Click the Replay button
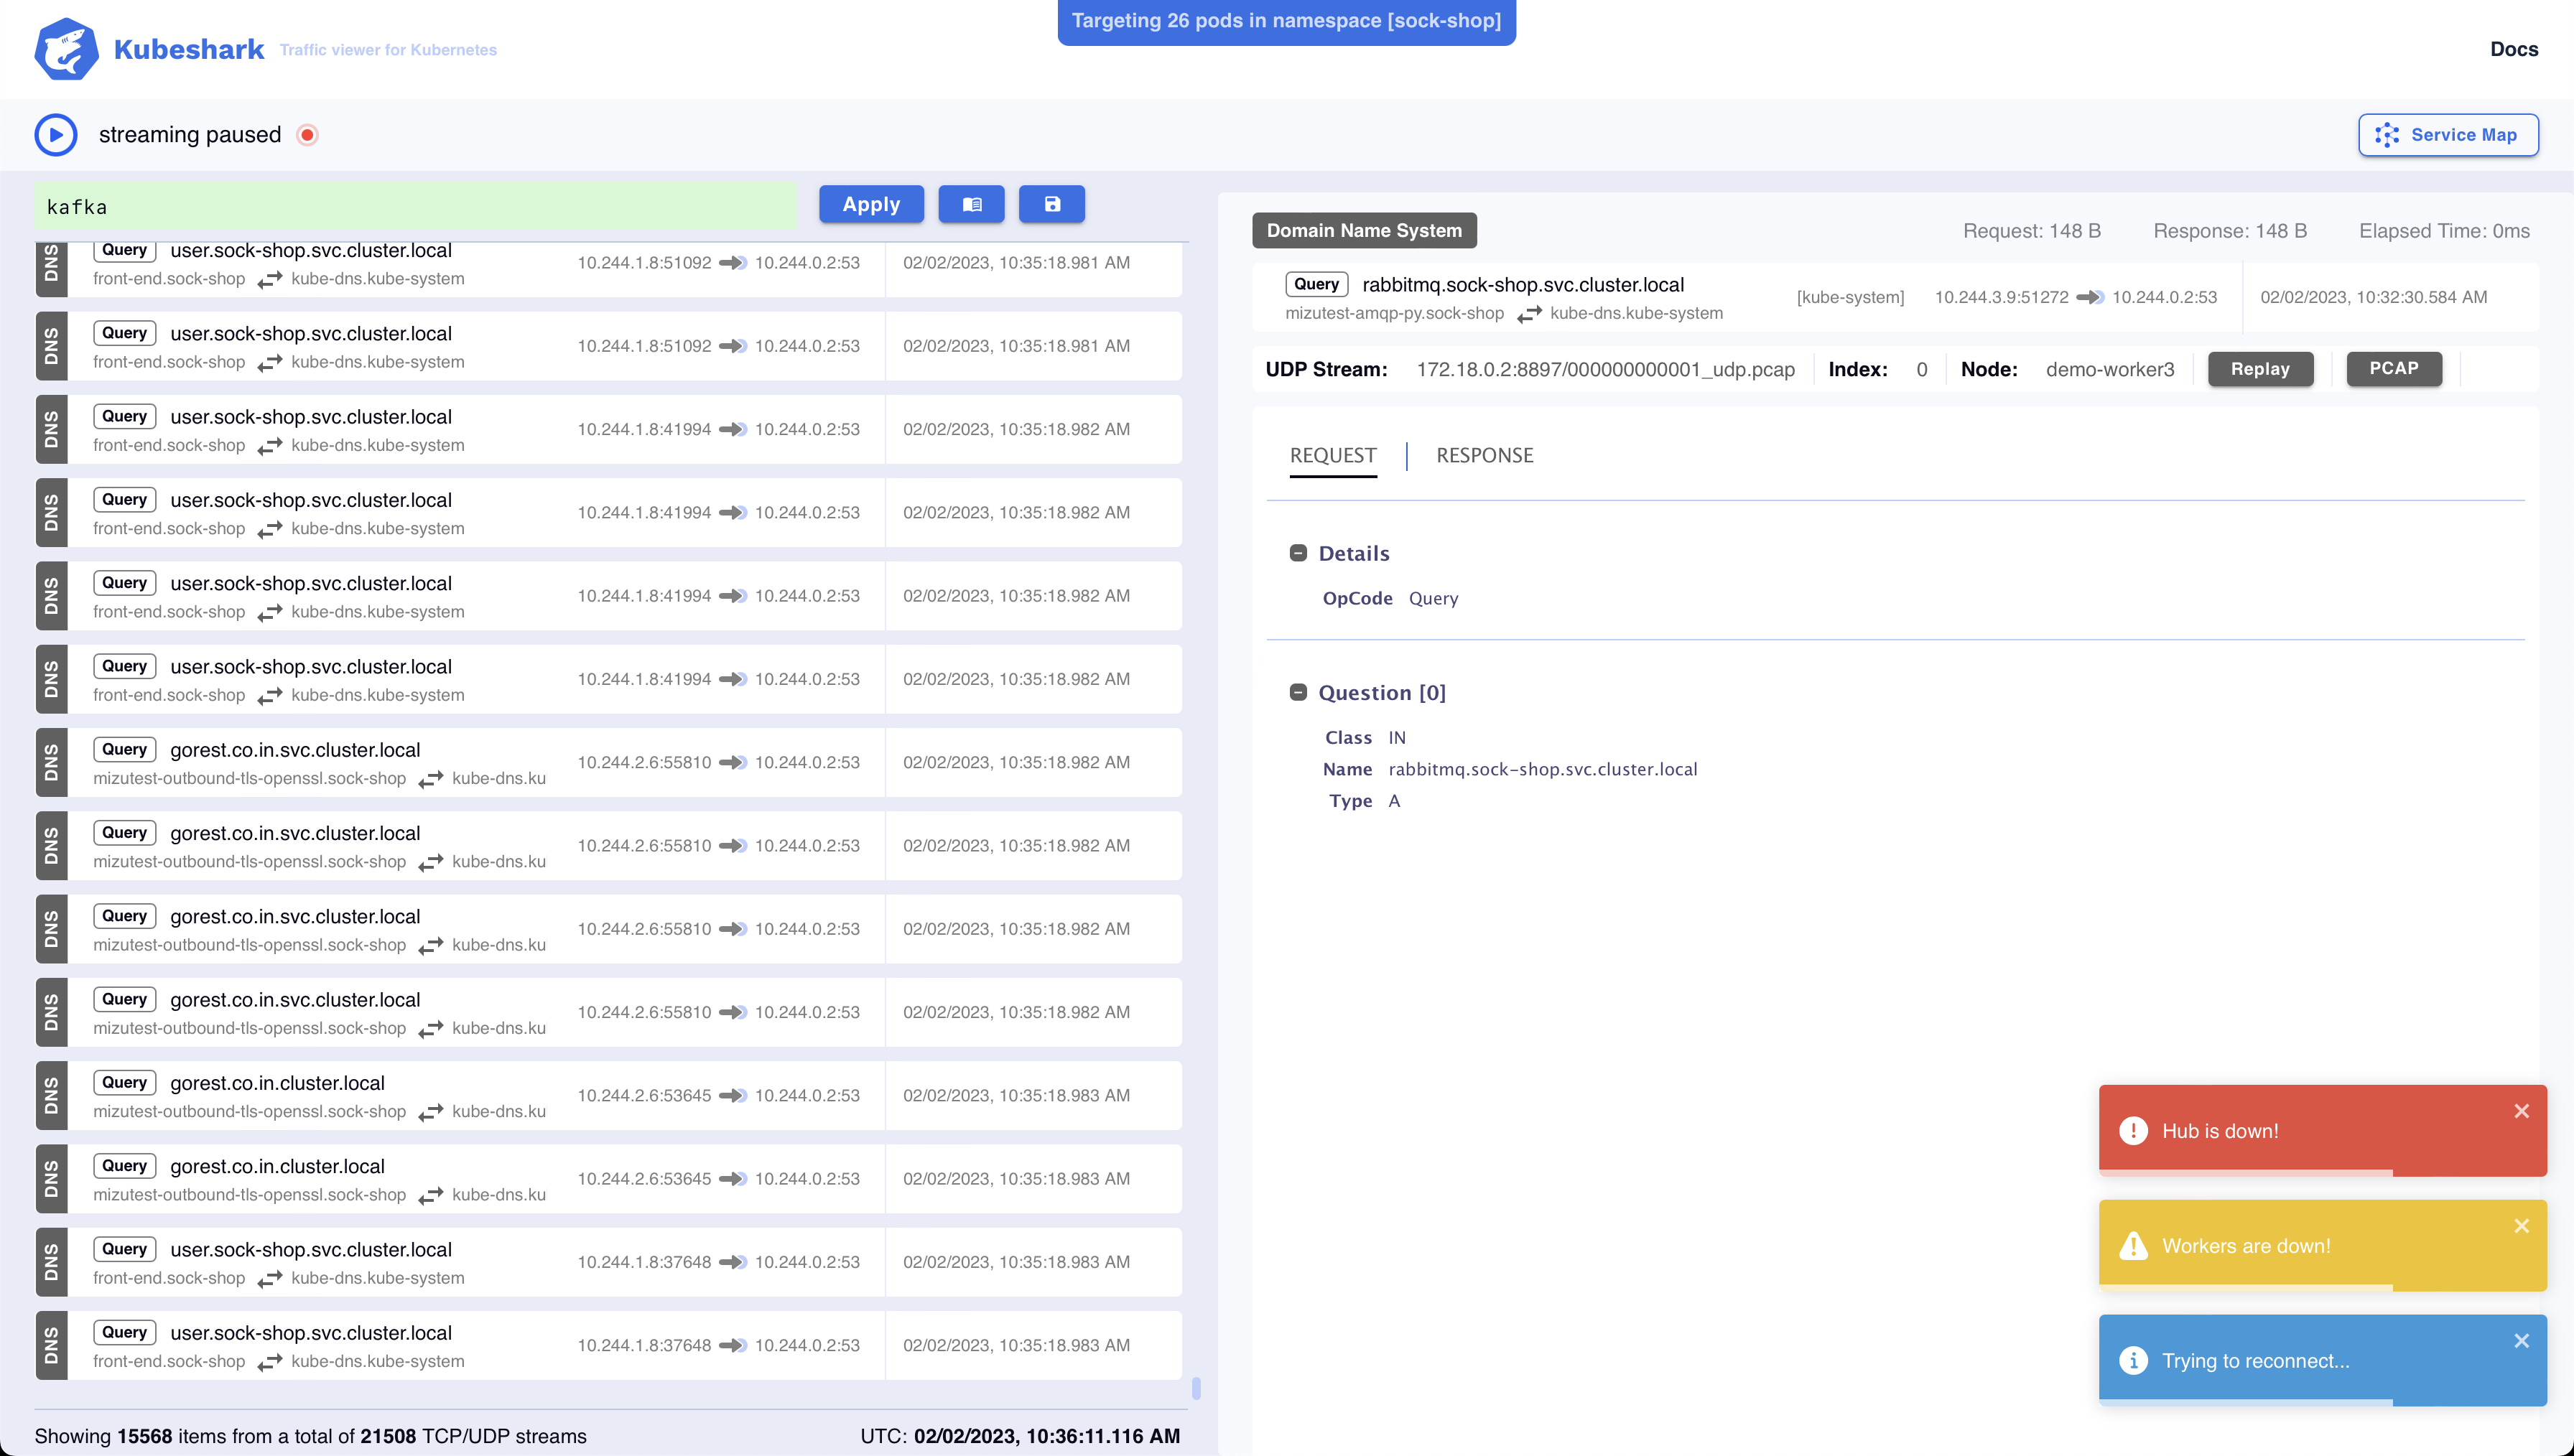2574x1456 pixels. tap(2260, 369)
